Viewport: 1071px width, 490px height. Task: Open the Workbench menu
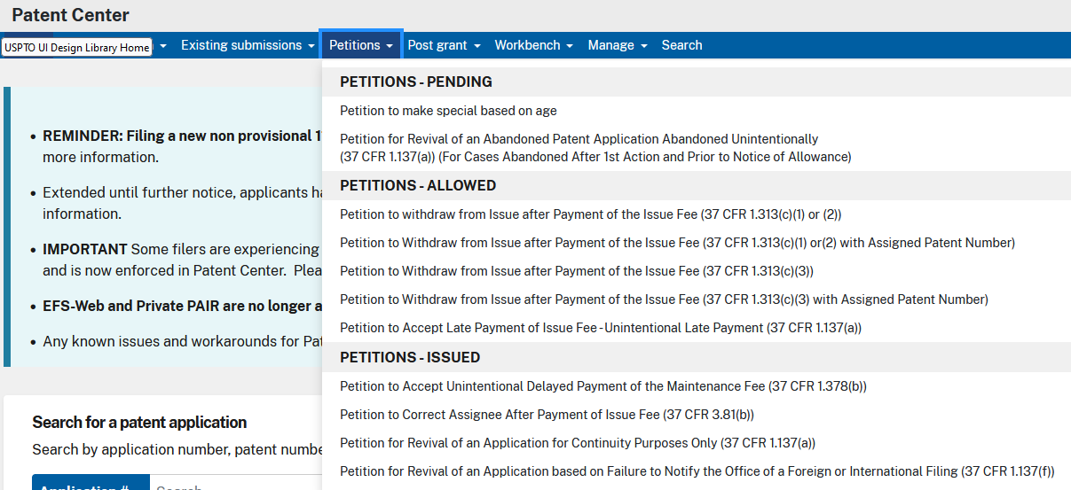533,45
